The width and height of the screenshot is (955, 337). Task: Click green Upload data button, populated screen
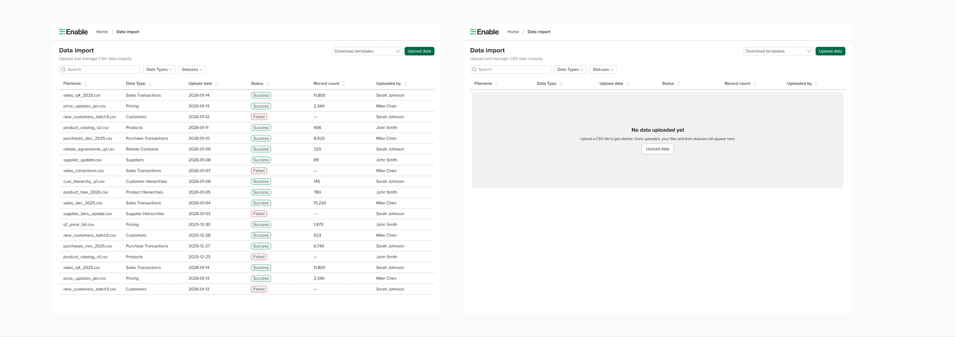[419, 51]
